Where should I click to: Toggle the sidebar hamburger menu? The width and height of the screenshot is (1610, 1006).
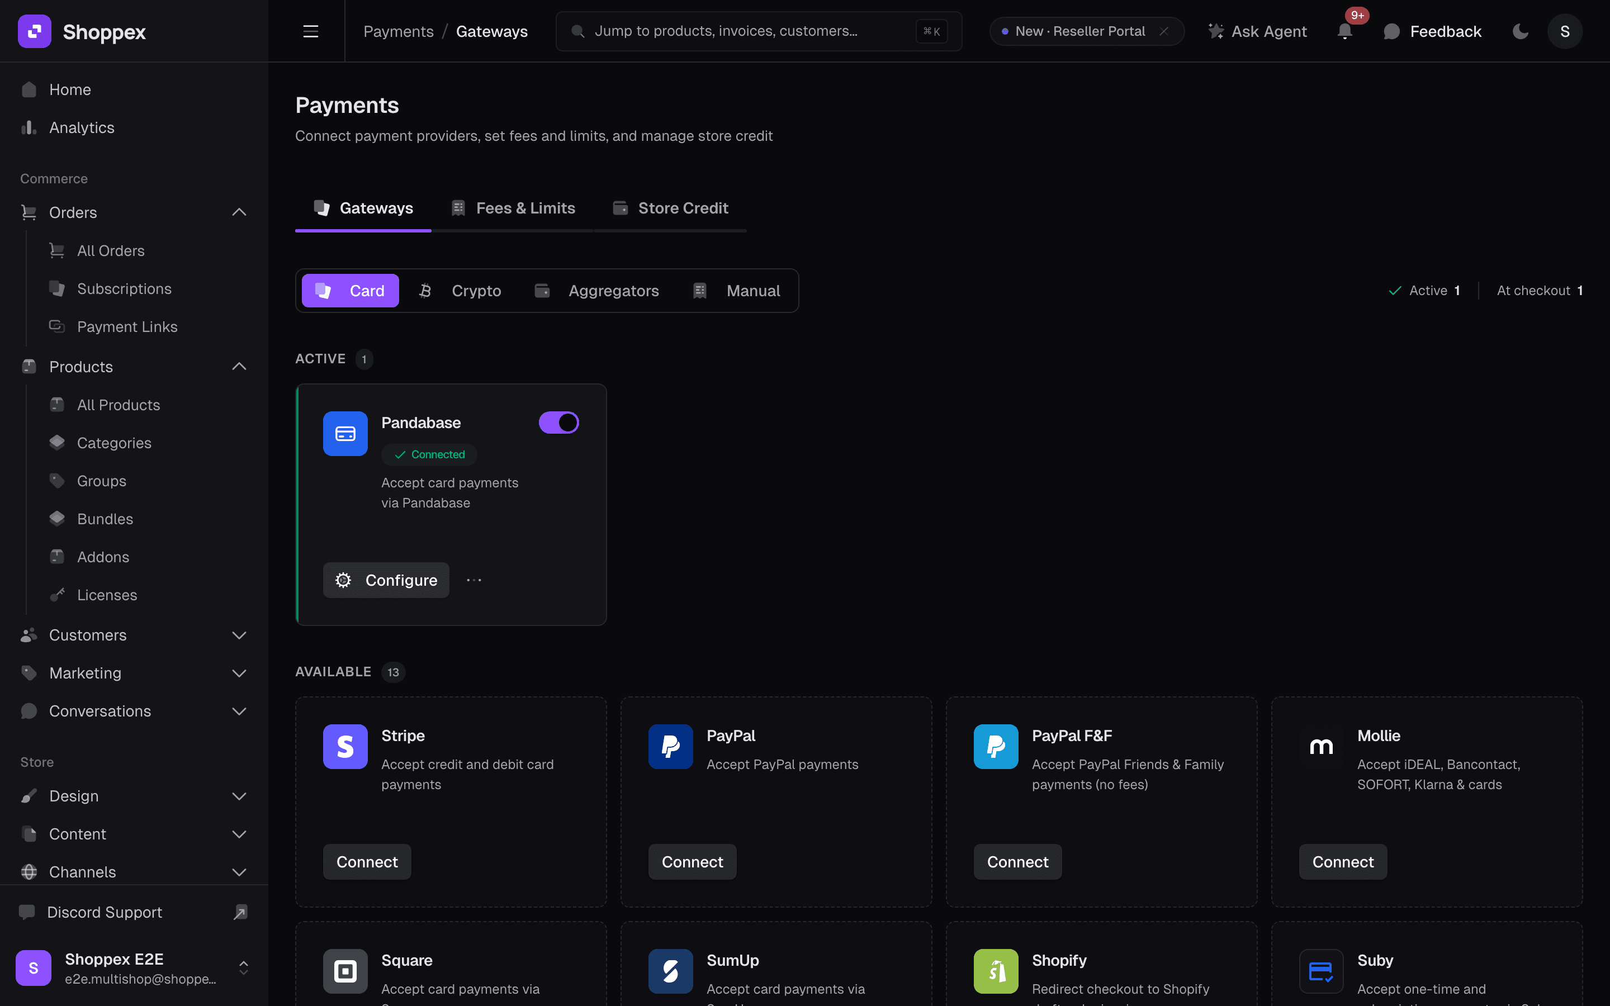click(x=311, y=31)
